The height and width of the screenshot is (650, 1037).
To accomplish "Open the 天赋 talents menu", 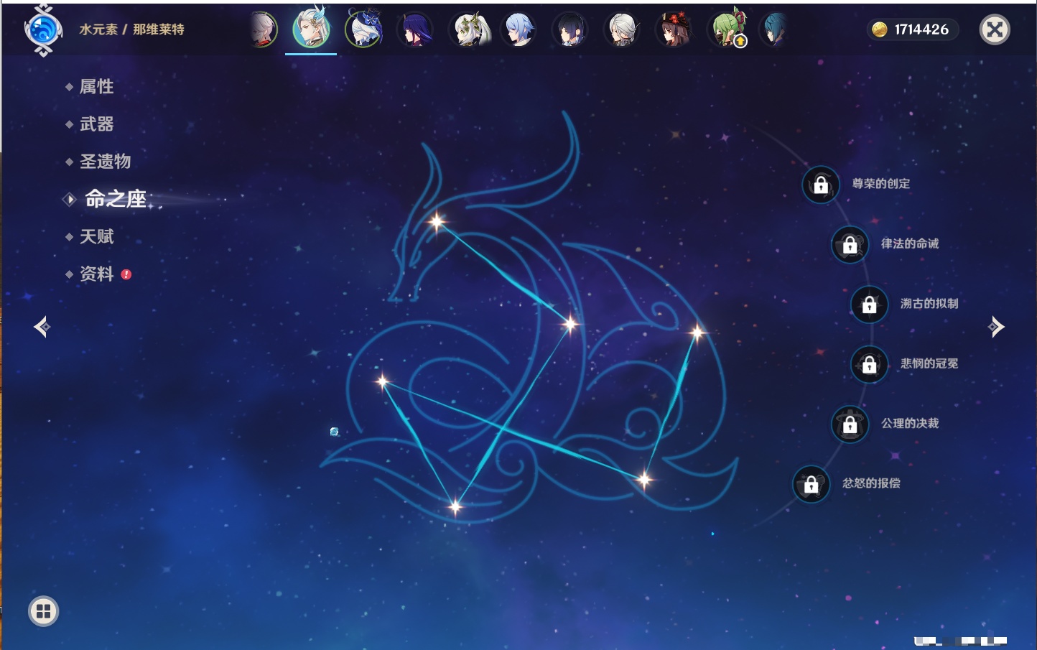I will pos(96,236).
